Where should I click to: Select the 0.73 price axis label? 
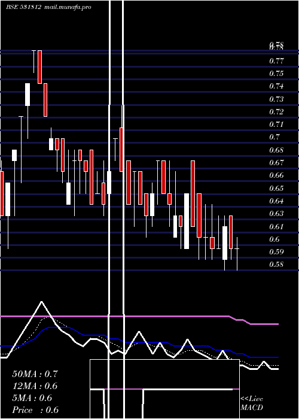[276, 99]
